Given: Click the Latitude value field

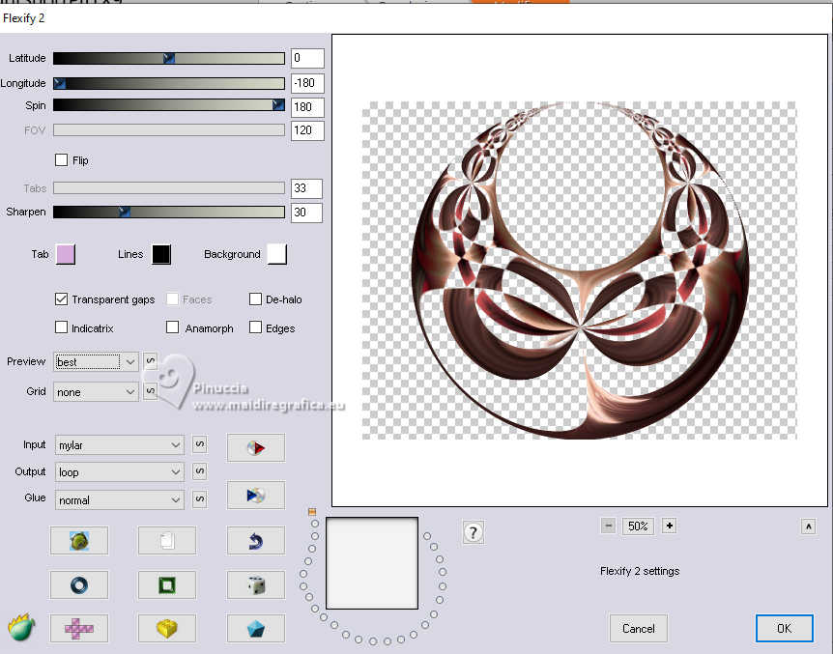Looking at the screenshot, I should coord(307,58).
